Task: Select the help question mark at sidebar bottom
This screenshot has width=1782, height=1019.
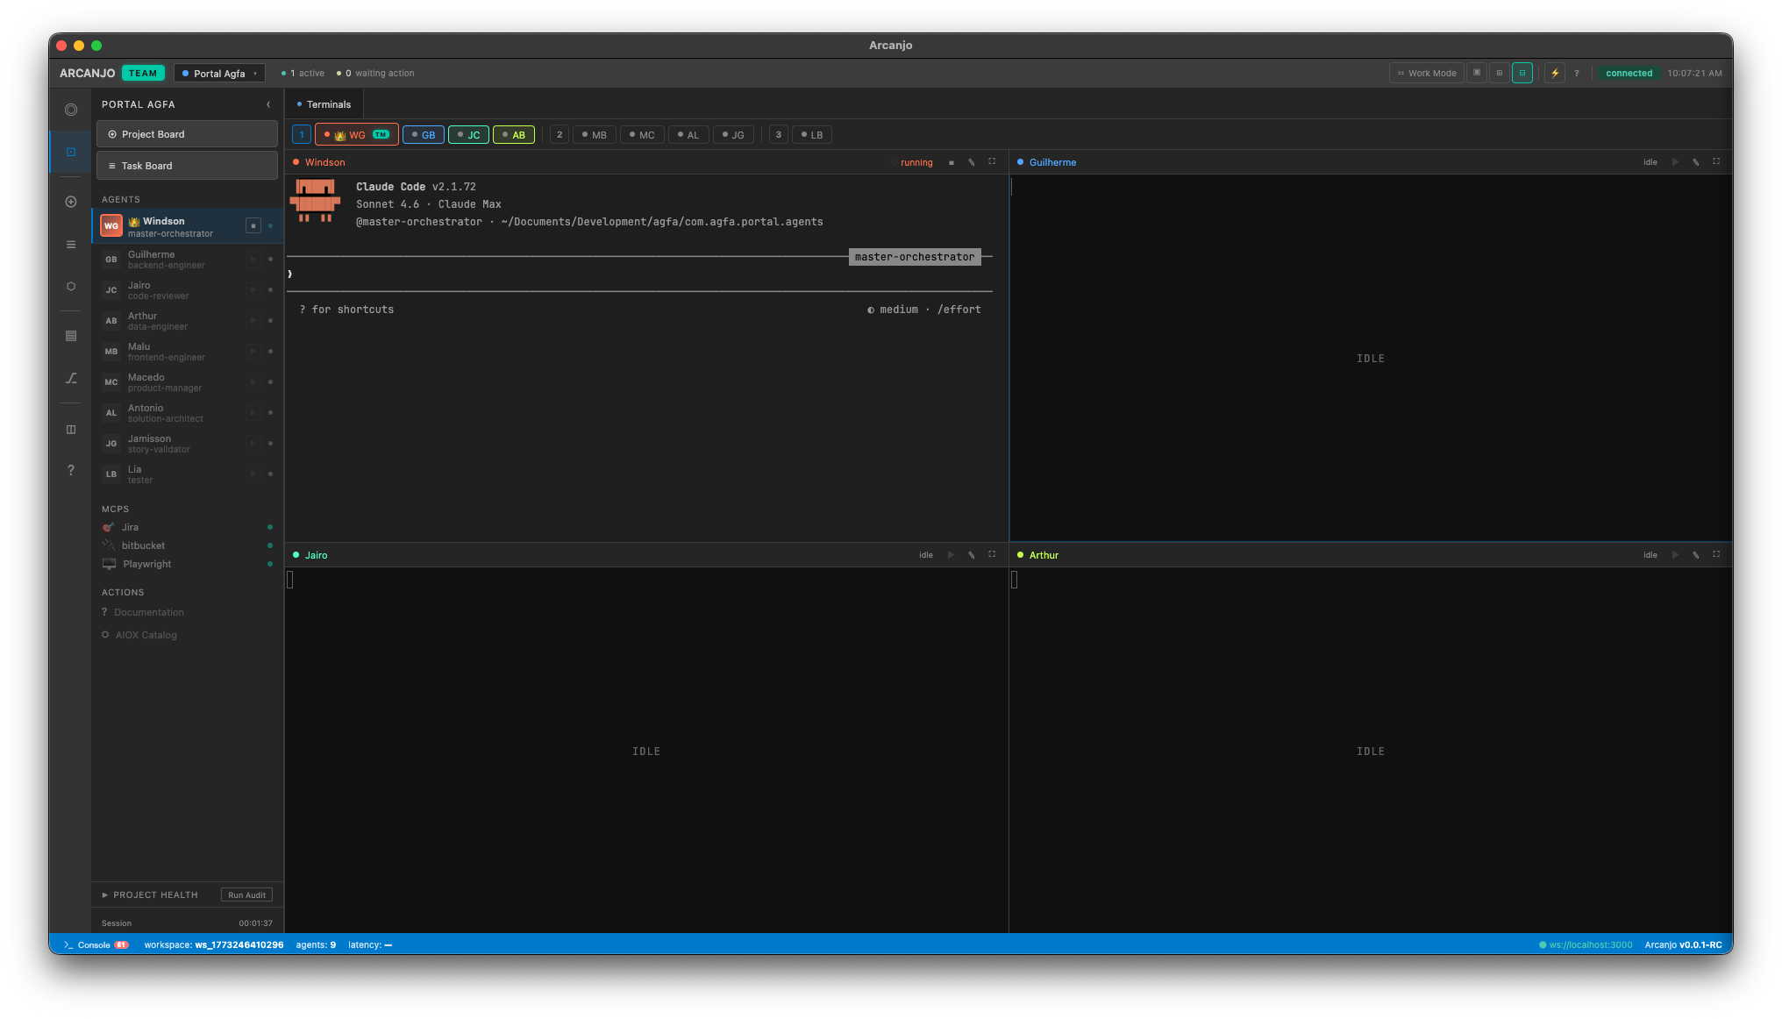Action: coord(70,470)
